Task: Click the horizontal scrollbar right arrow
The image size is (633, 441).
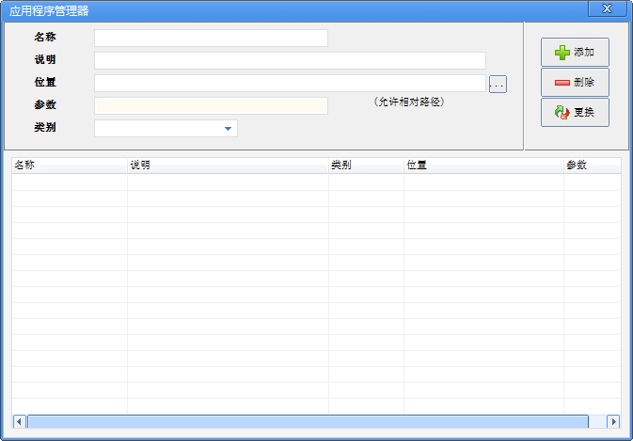Action: pyautogui.click(x=613, y=421)
